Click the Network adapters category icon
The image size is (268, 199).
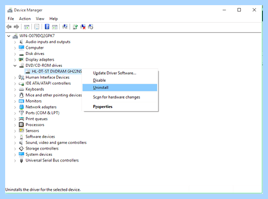21,107
